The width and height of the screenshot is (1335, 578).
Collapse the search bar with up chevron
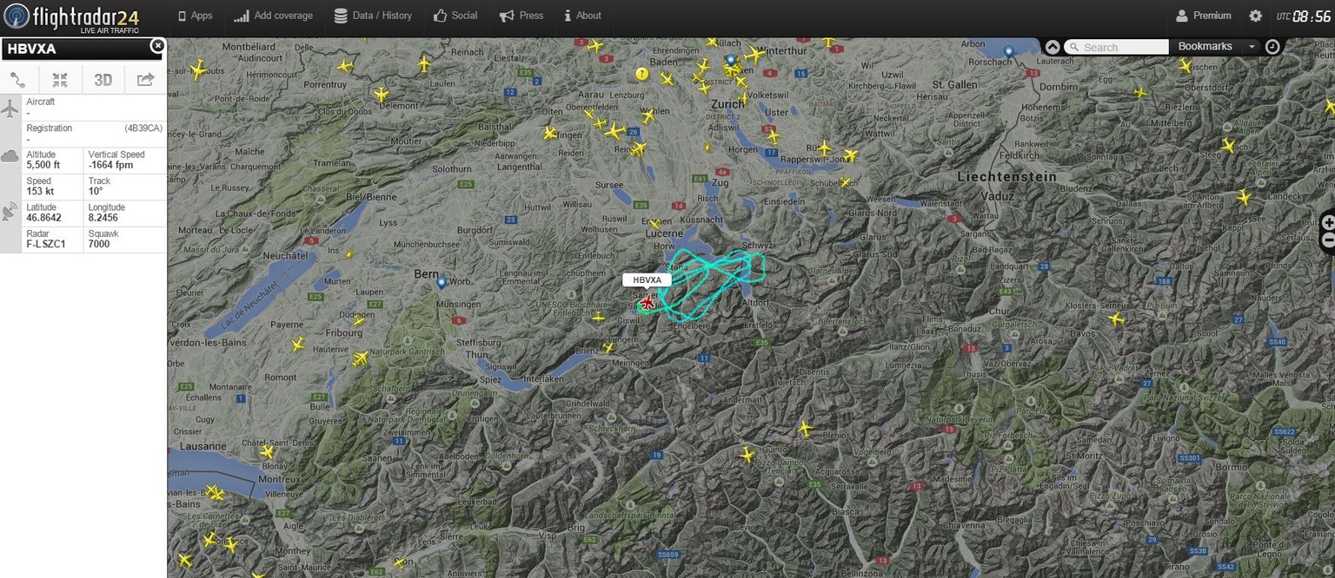click(1053, 47)
